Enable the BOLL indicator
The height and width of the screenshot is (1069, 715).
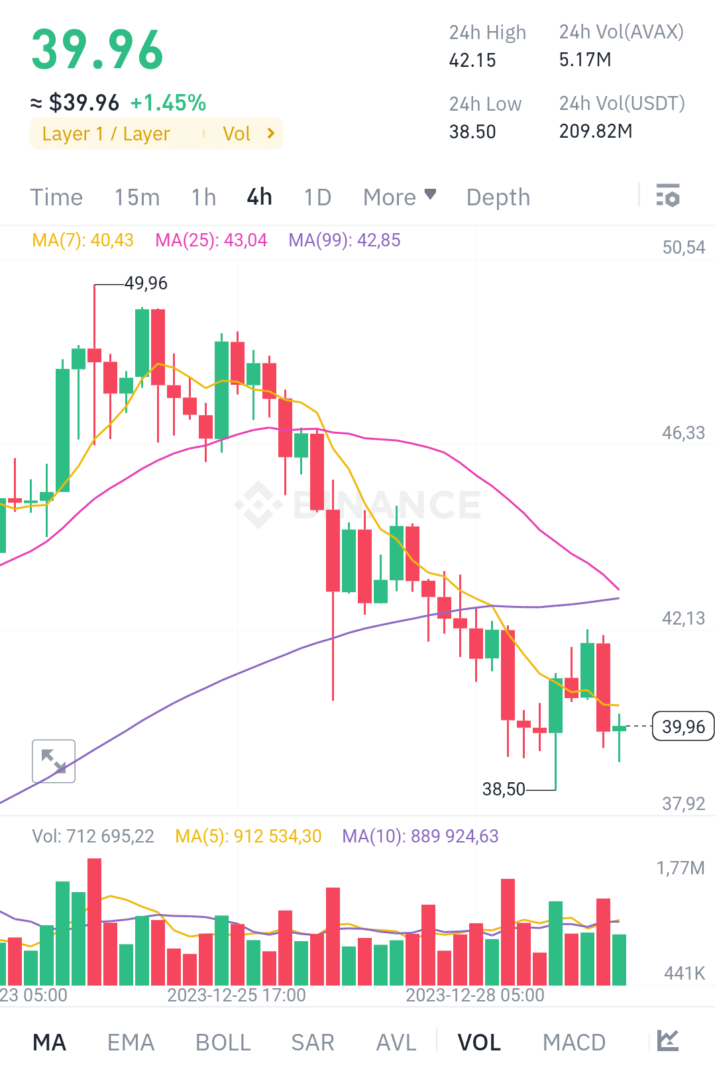(221, 1041)
